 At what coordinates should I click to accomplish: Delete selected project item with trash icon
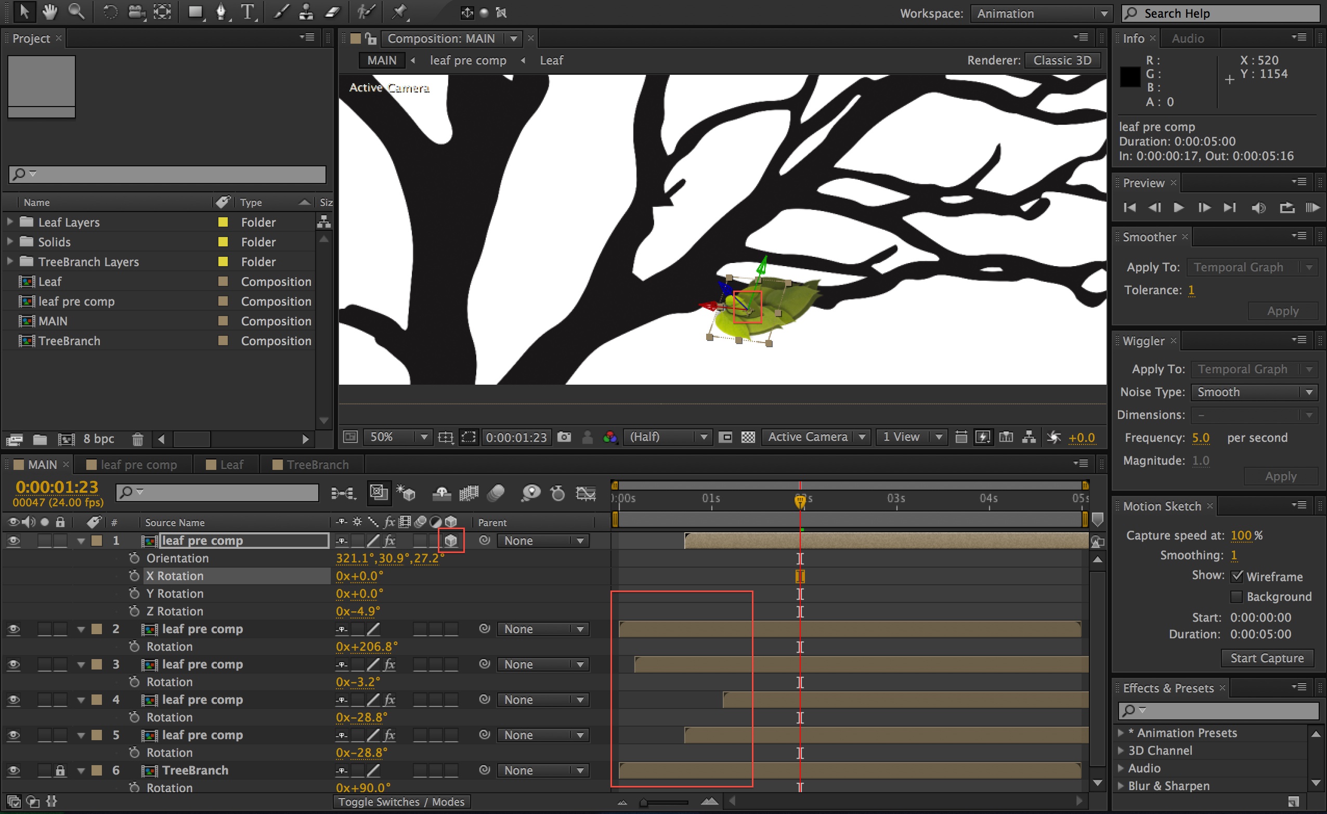138,439
